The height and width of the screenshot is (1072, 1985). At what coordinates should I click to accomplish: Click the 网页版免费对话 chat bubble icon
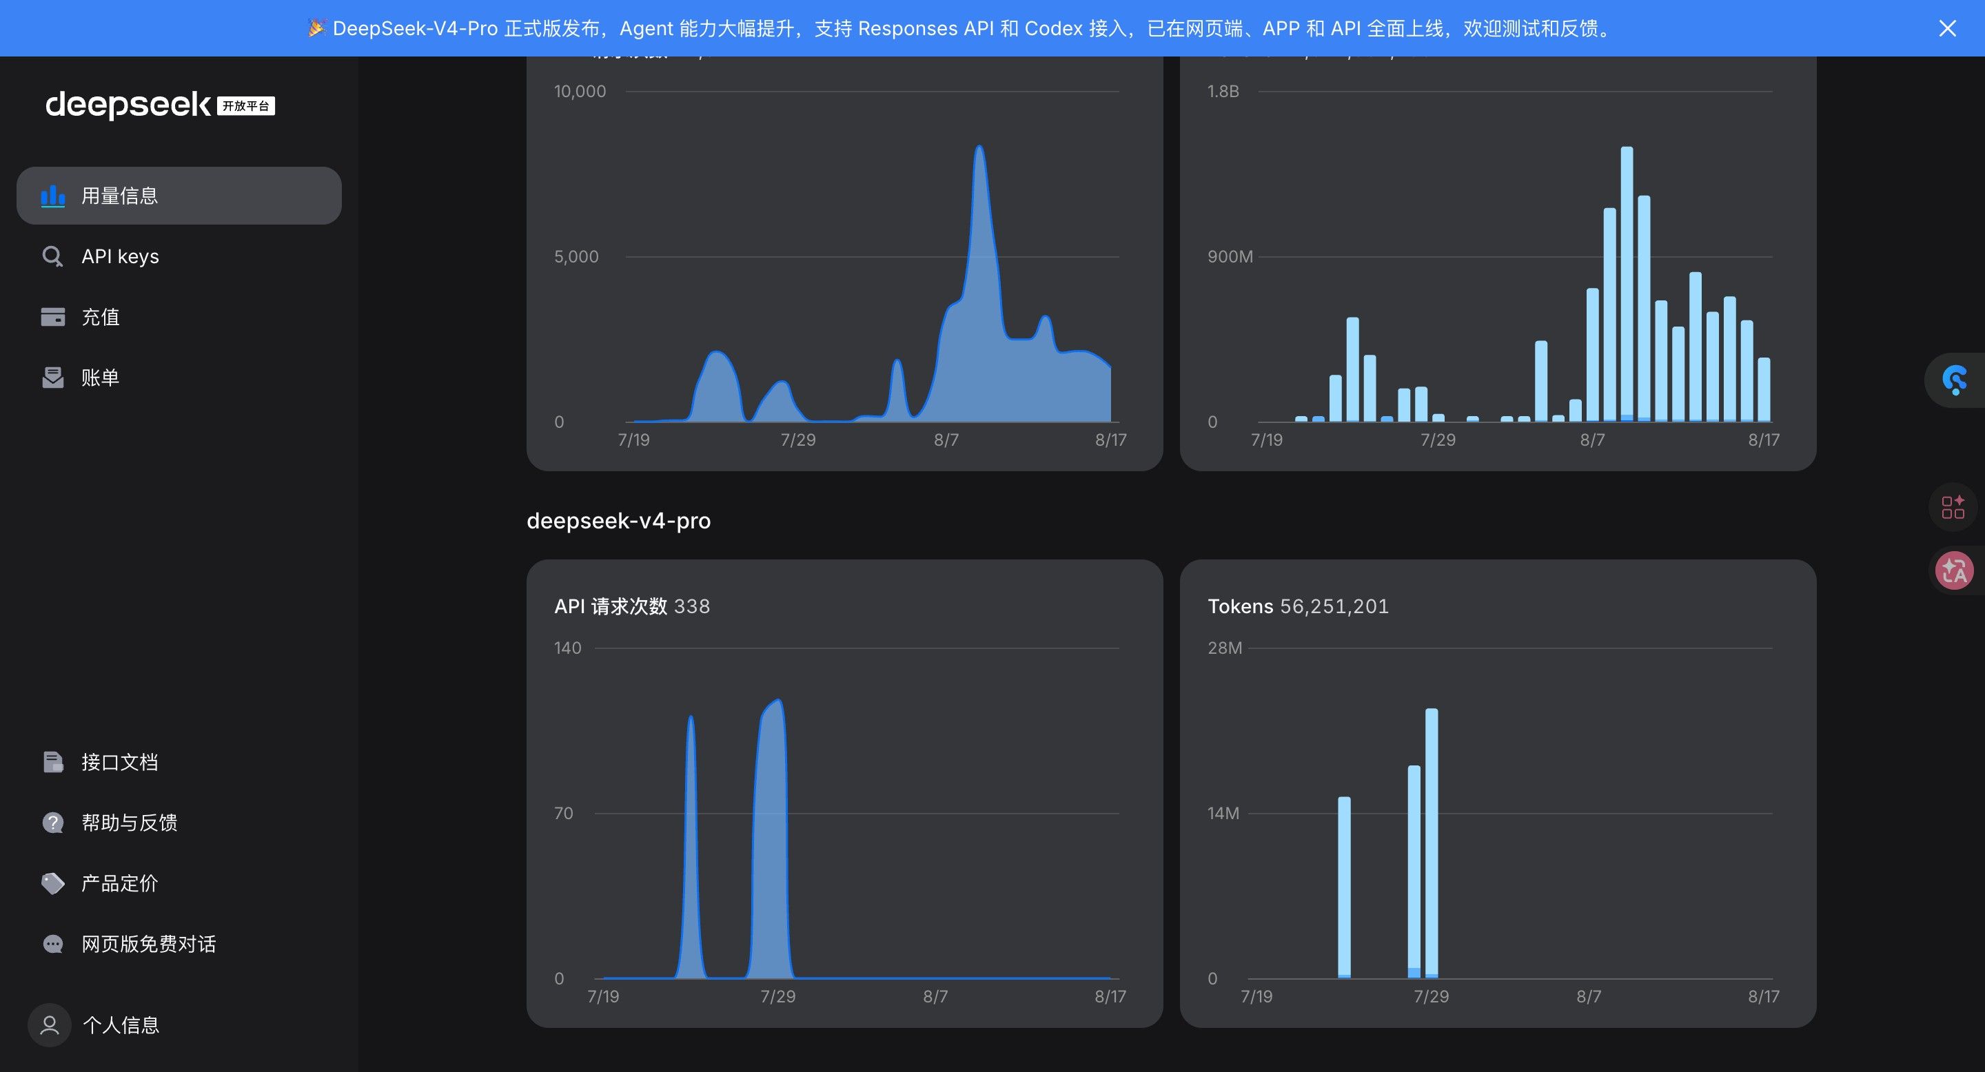[52, 944]
